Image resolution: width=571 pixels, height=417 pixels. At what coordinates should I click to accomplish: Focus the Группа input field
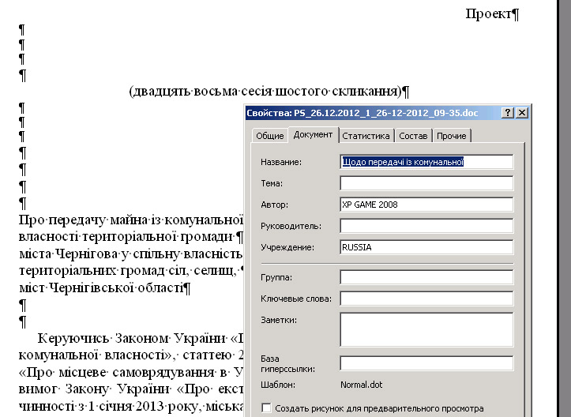coord(426,277)
